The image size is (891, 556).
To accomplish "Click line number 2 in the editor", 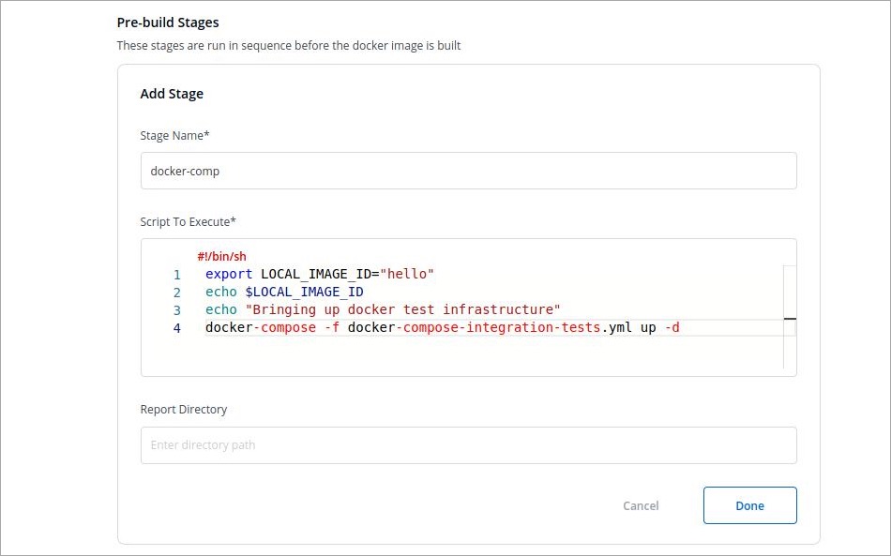I will coord(176,292).
